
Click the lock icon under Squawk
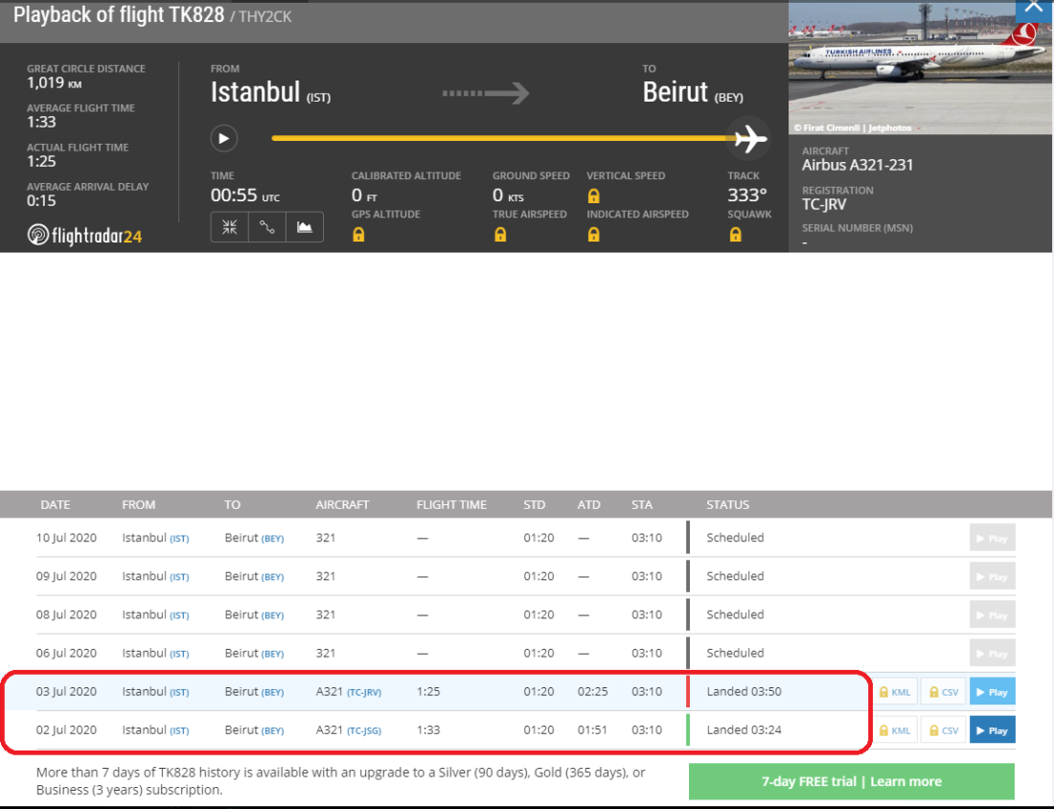(736, 235)
